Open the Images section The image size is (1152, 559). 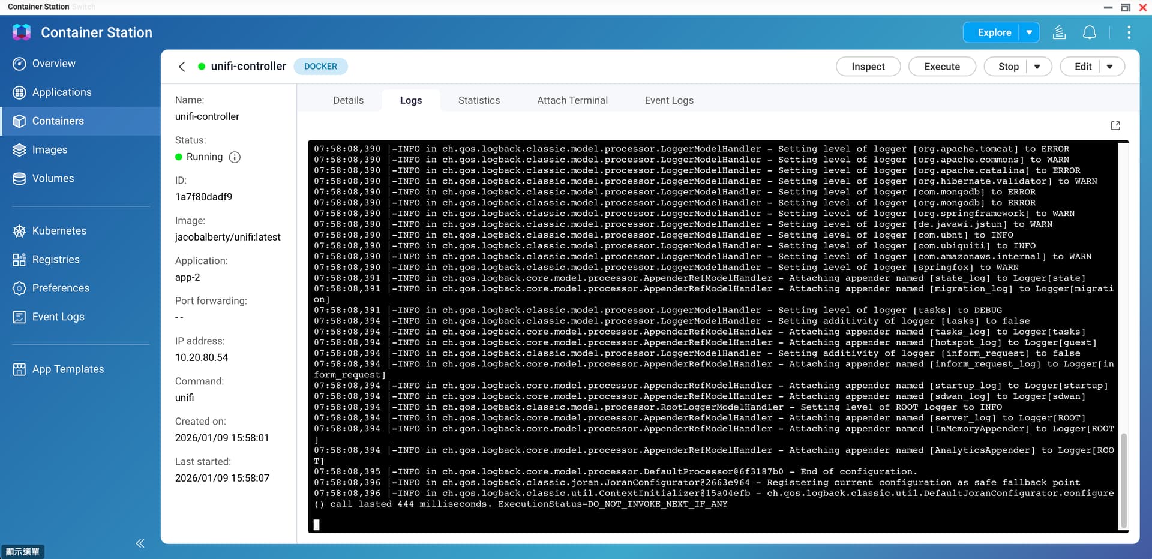click(x=49, y=150)
